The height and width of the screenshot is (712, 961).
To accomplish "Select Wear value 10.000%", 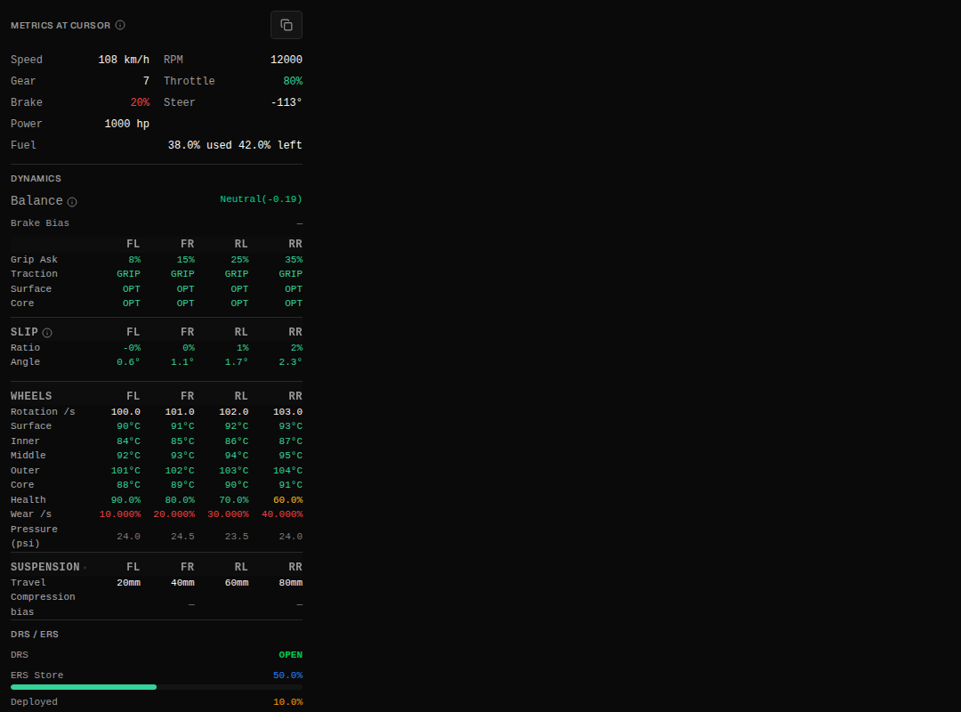I will pos(119,514).
